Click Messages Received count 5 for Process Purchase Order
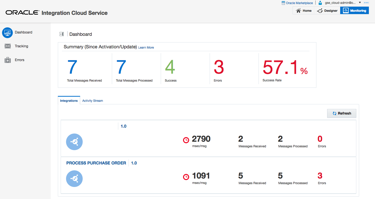This screenshot has width=375, height=199. [241, 176]
